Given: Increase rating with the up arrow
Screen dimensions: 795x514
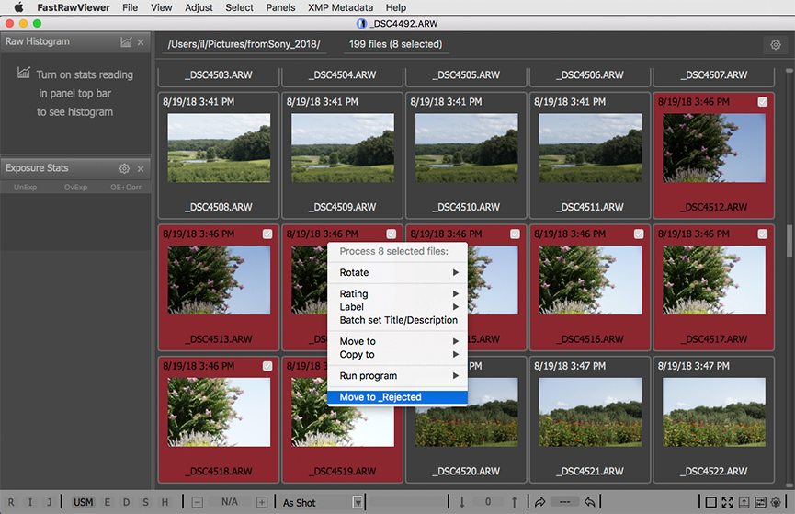Looking at the screenshot, I should [x=514, y=502].
